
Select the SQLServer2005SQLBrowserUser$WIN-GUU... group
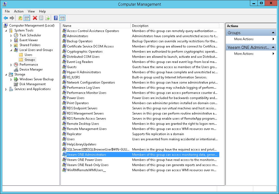coord(98,150)
